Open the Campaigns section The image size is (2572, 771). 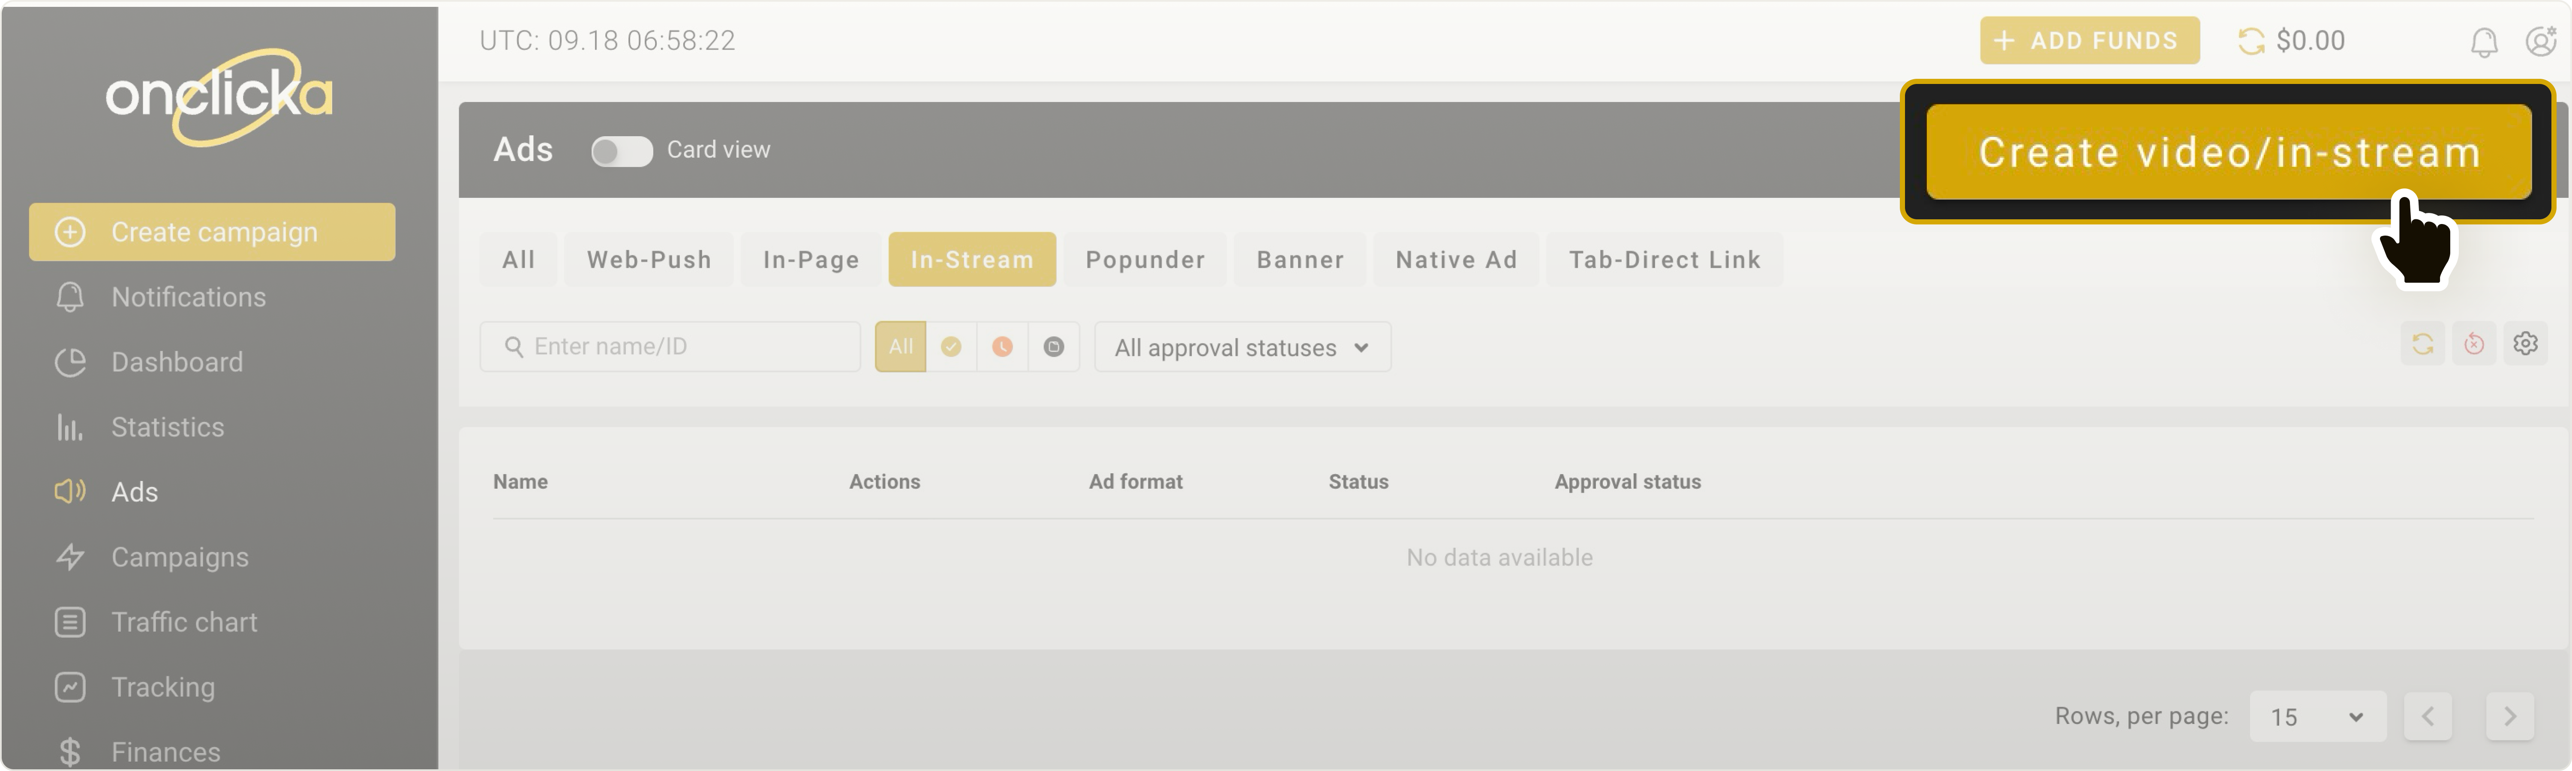click(180, 556)
